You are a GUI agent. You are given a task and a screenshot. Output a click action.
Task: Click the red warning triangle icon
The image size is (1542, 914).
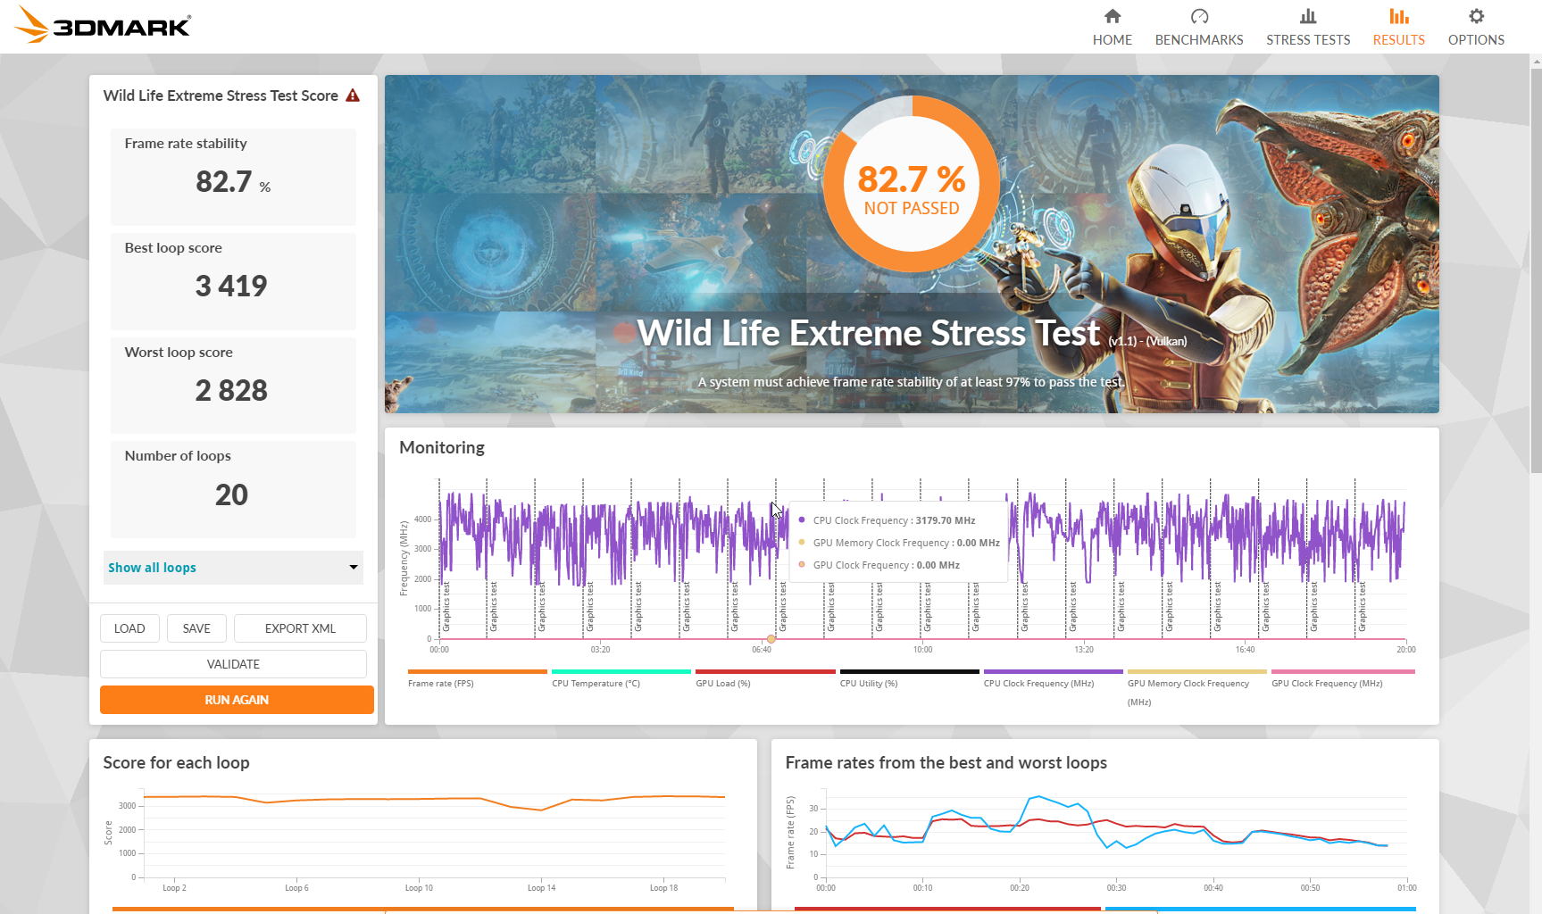tap(353, 96)
